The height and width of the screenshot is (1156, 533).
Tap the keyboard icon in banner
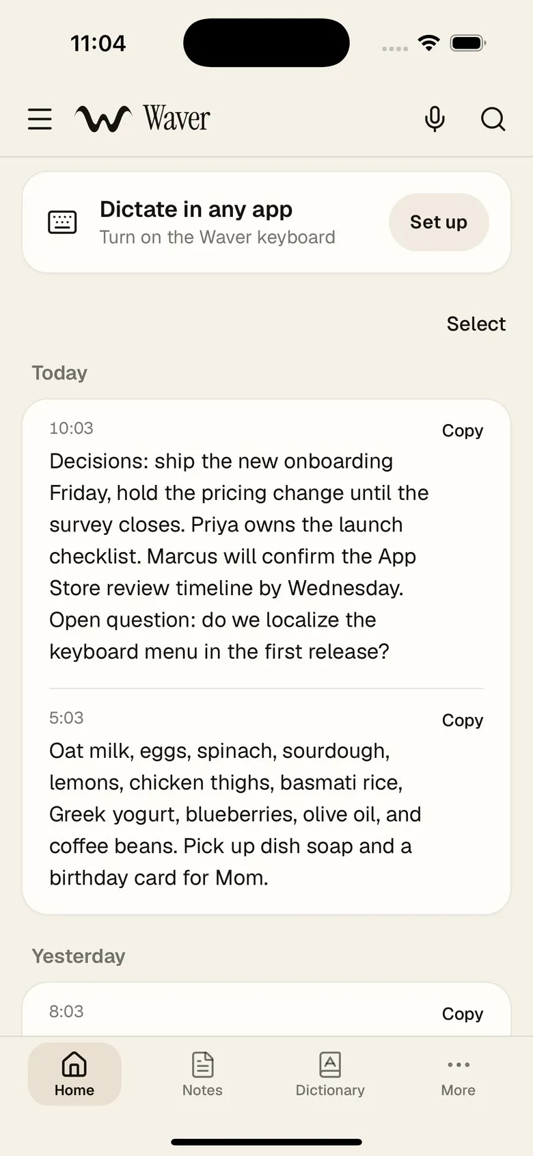(62, 222)
